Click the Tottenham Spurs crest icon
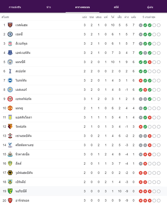The height and width of the screenshot is (206, 167). (10, 71)
